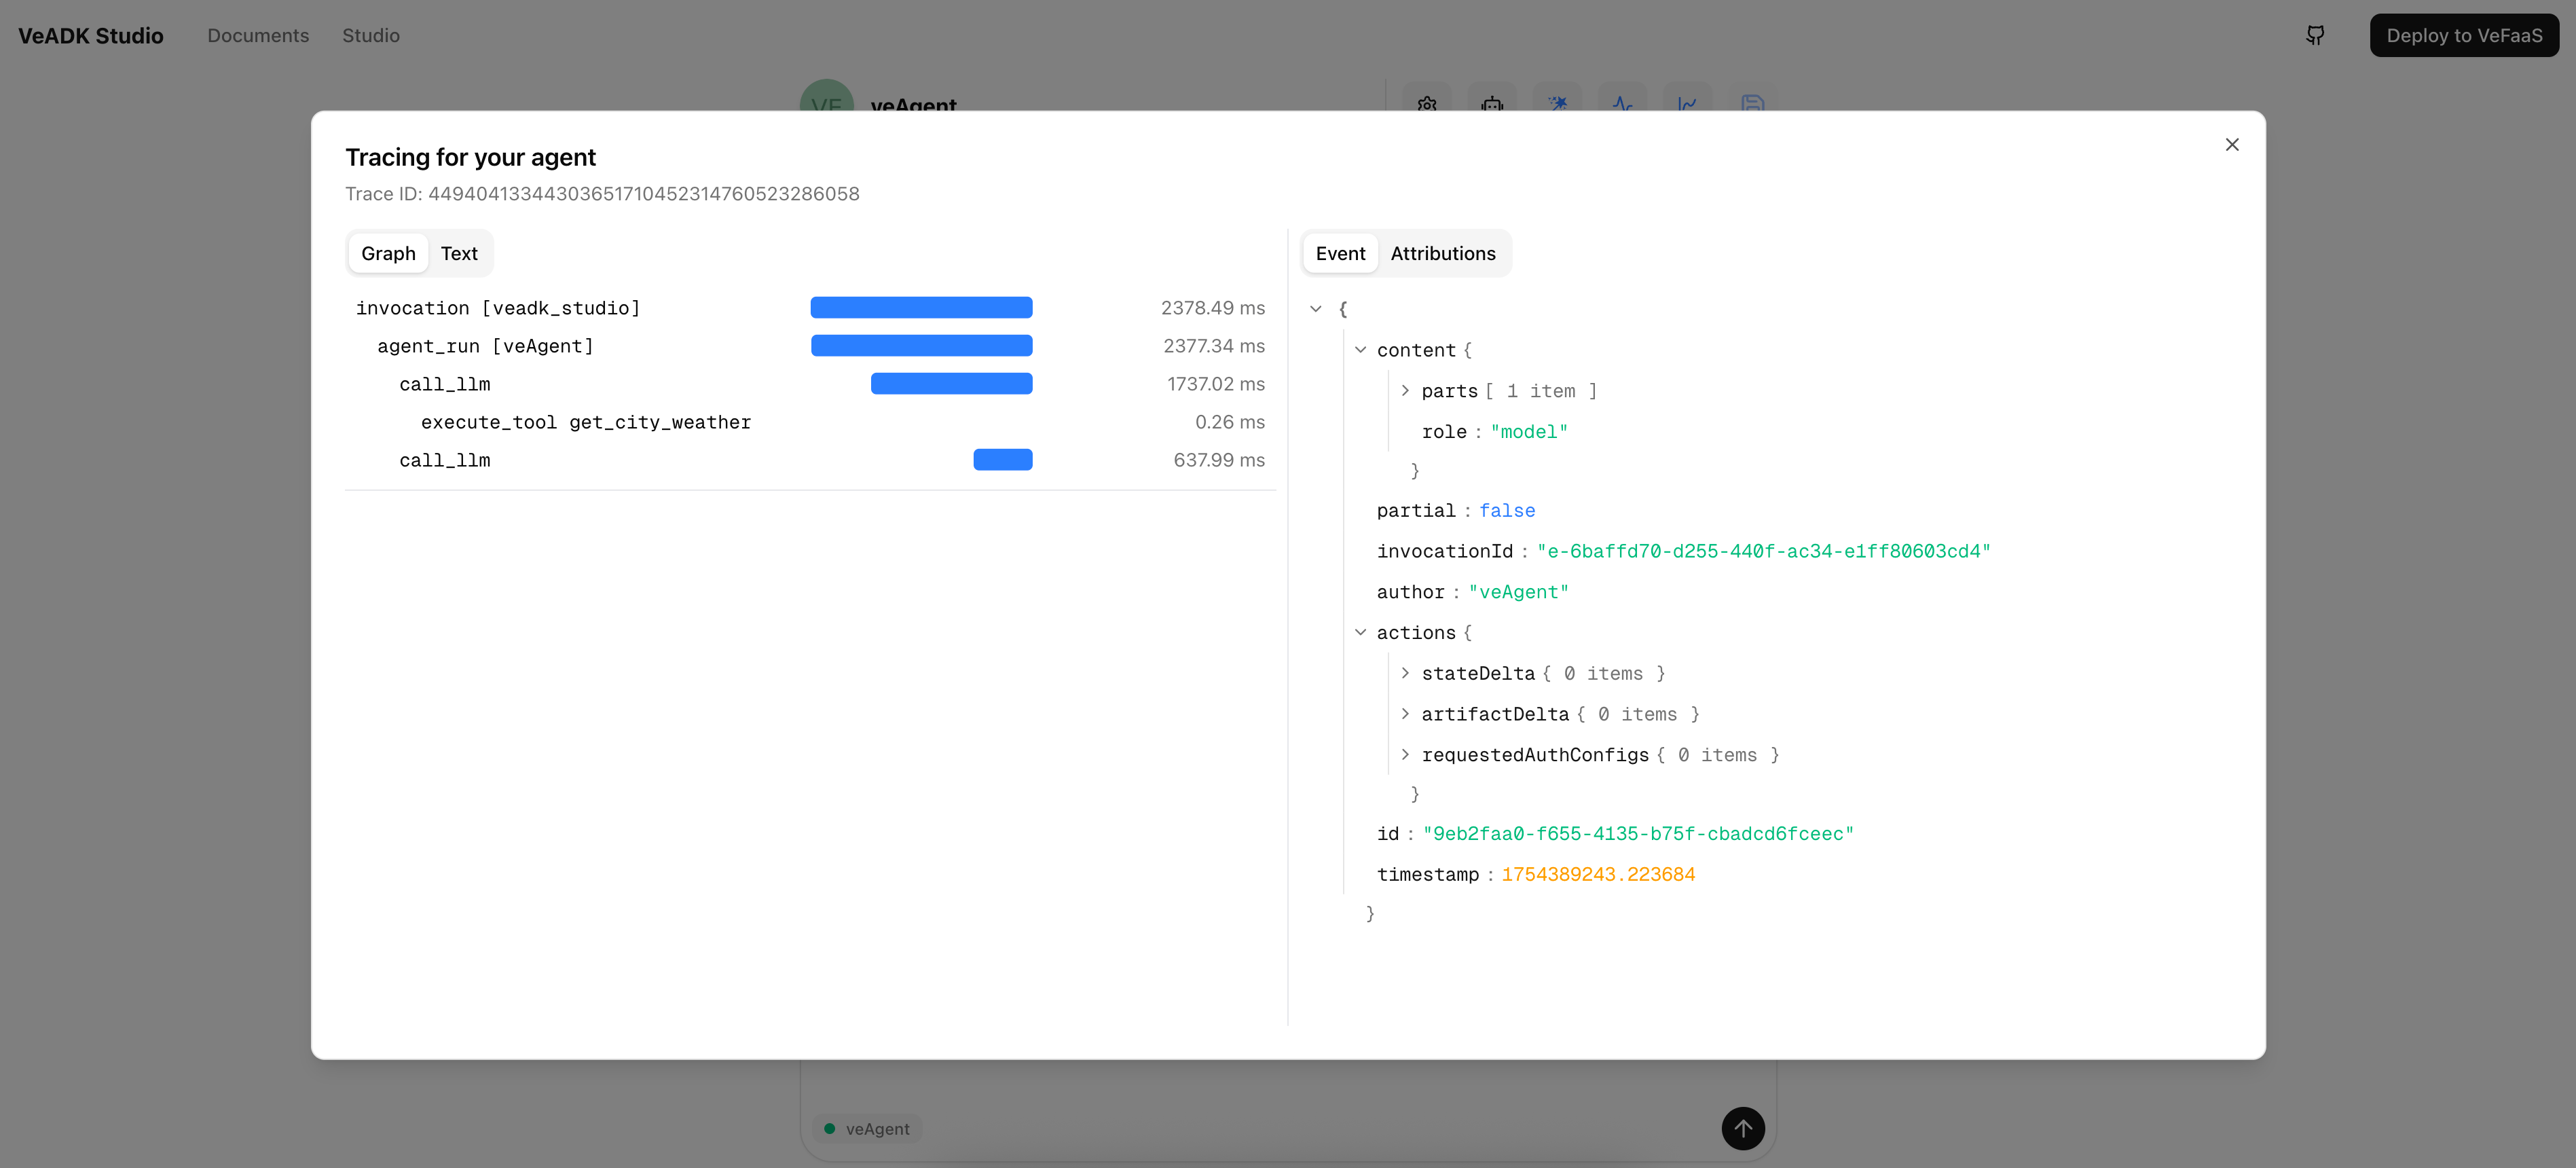The height and width of the screenshot is (1168, 2576).
Task: Select the veAgent chip in chat input
Action: click(867, 1129)
